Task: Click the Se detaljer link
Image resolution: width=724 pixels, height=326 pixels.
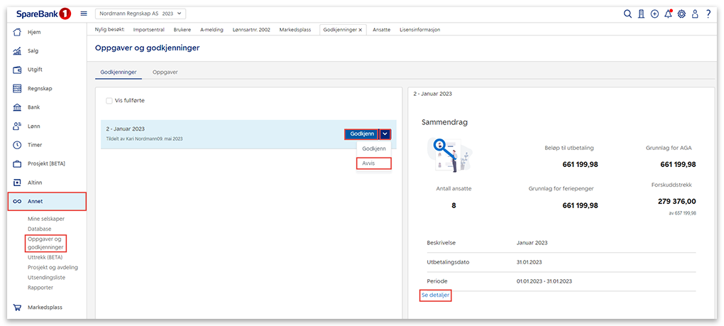Action: (435, 295)
